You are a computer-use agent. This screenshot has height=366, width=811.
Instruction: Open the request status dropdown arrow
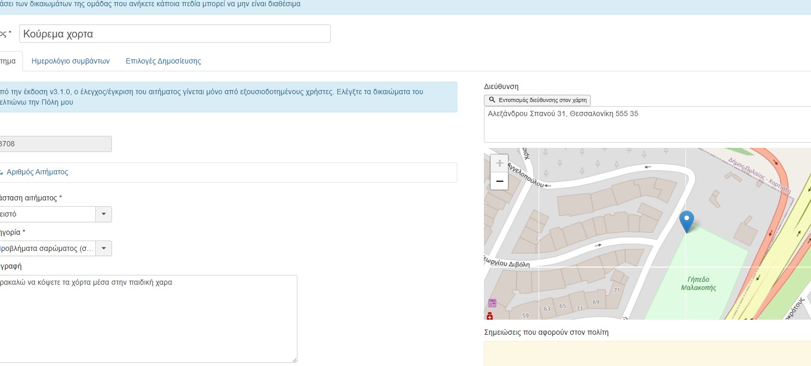click(x=103, y=214)
